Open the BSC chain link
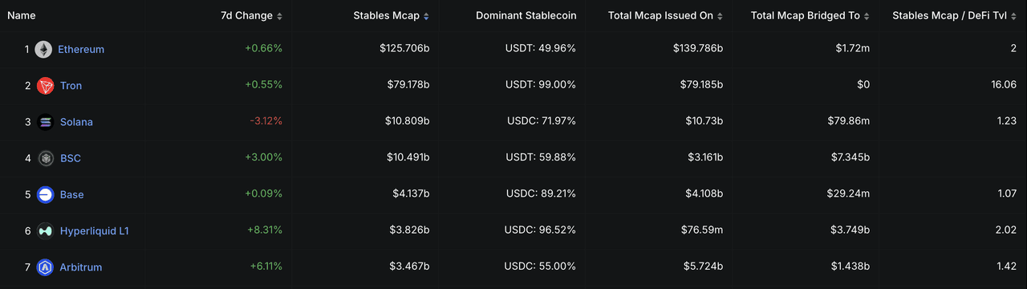 71,158
